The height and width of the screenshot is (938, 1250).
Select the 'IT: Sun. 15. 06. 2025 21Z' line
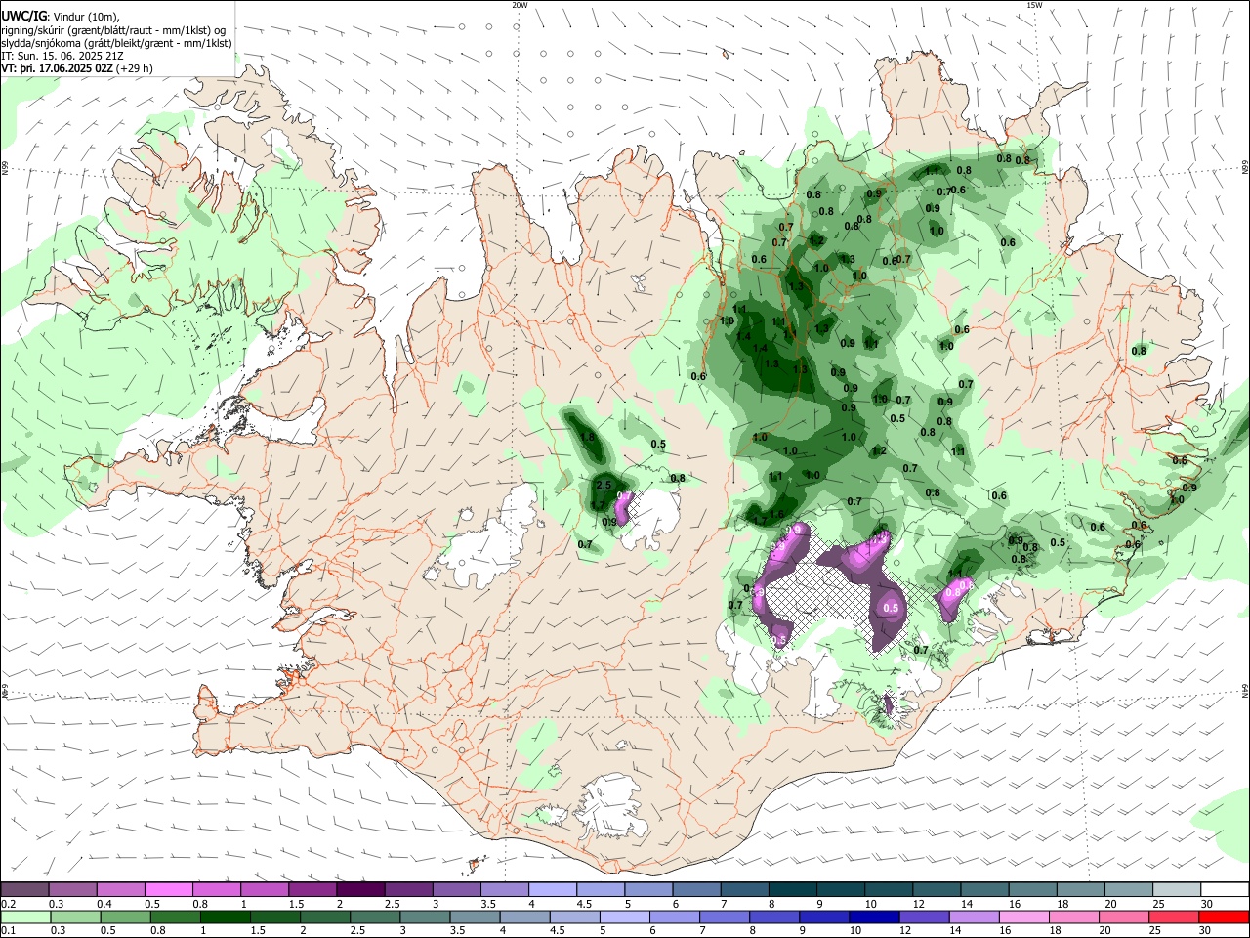62,56
